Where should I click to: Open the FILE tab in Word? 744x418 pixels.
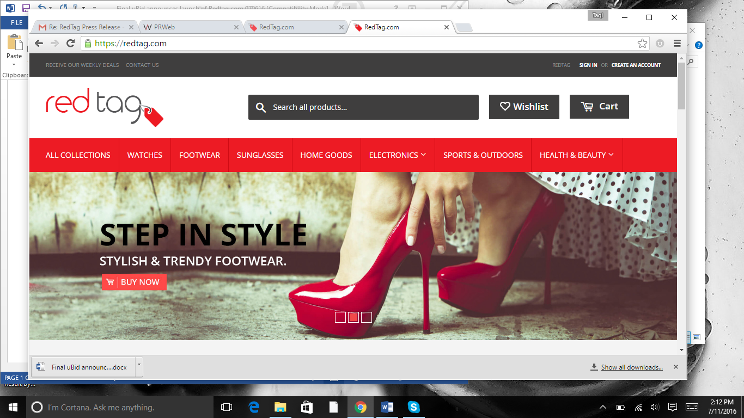17,23
